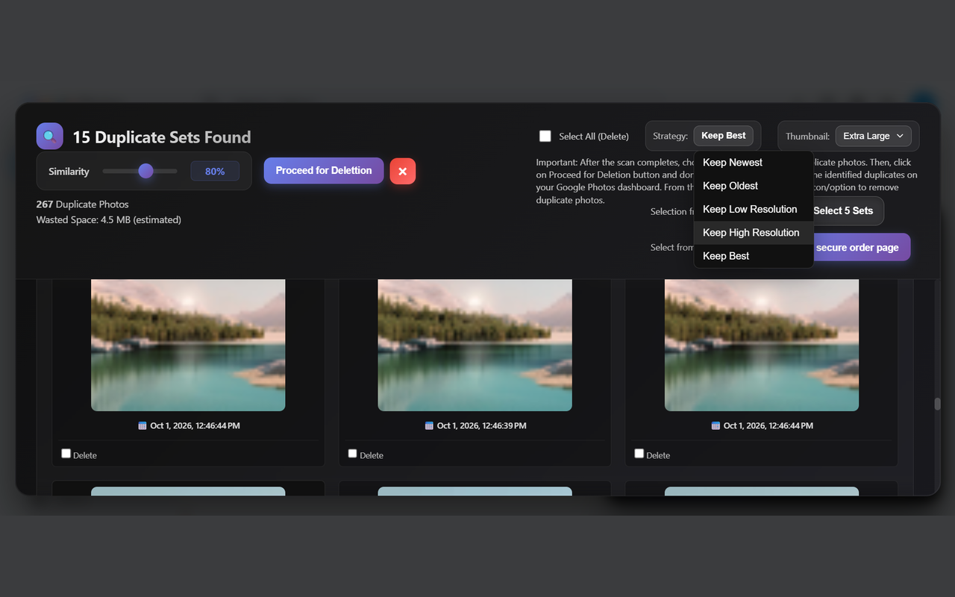Image resolution: width=955 pixels, height=597 pixels.
Task: Click the magnifier app logo icon
Action: (49, 137)
